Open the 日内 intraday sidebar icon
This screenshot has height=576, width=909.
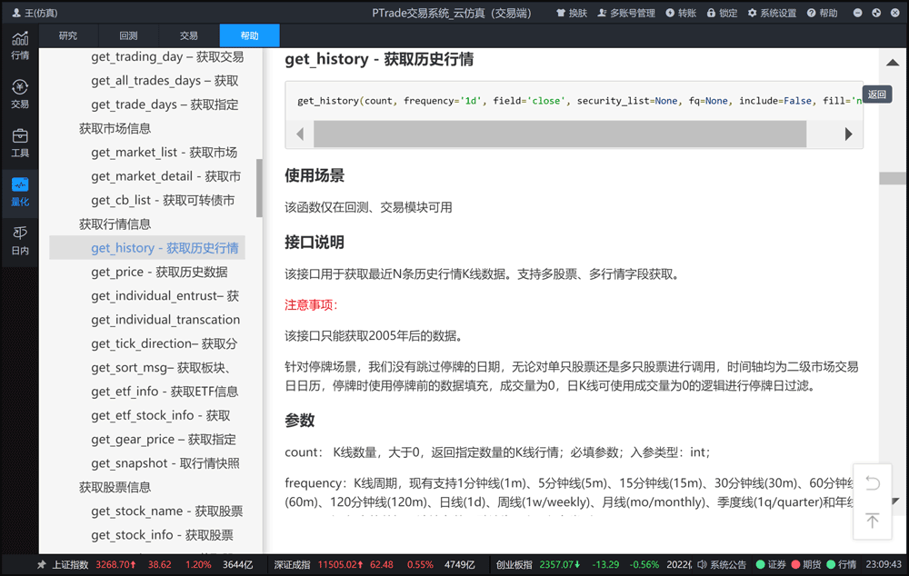coord(20,241)
